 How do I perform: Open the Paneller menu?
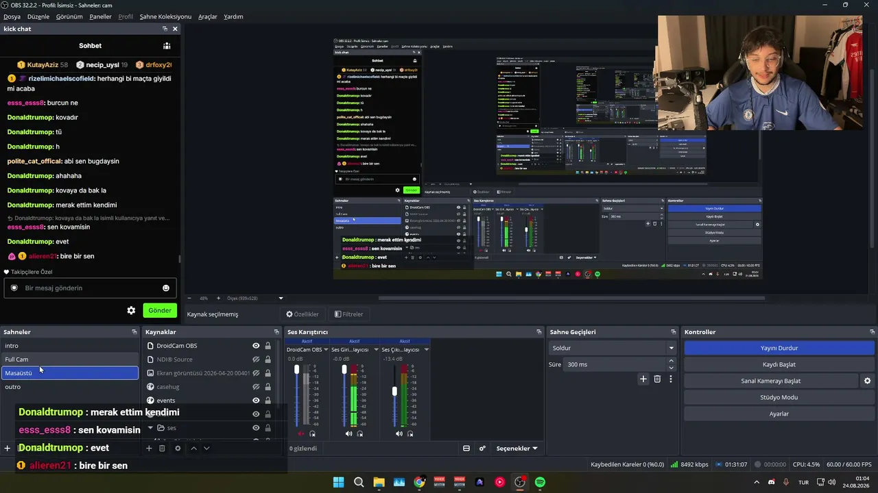[x=100, y=16]
